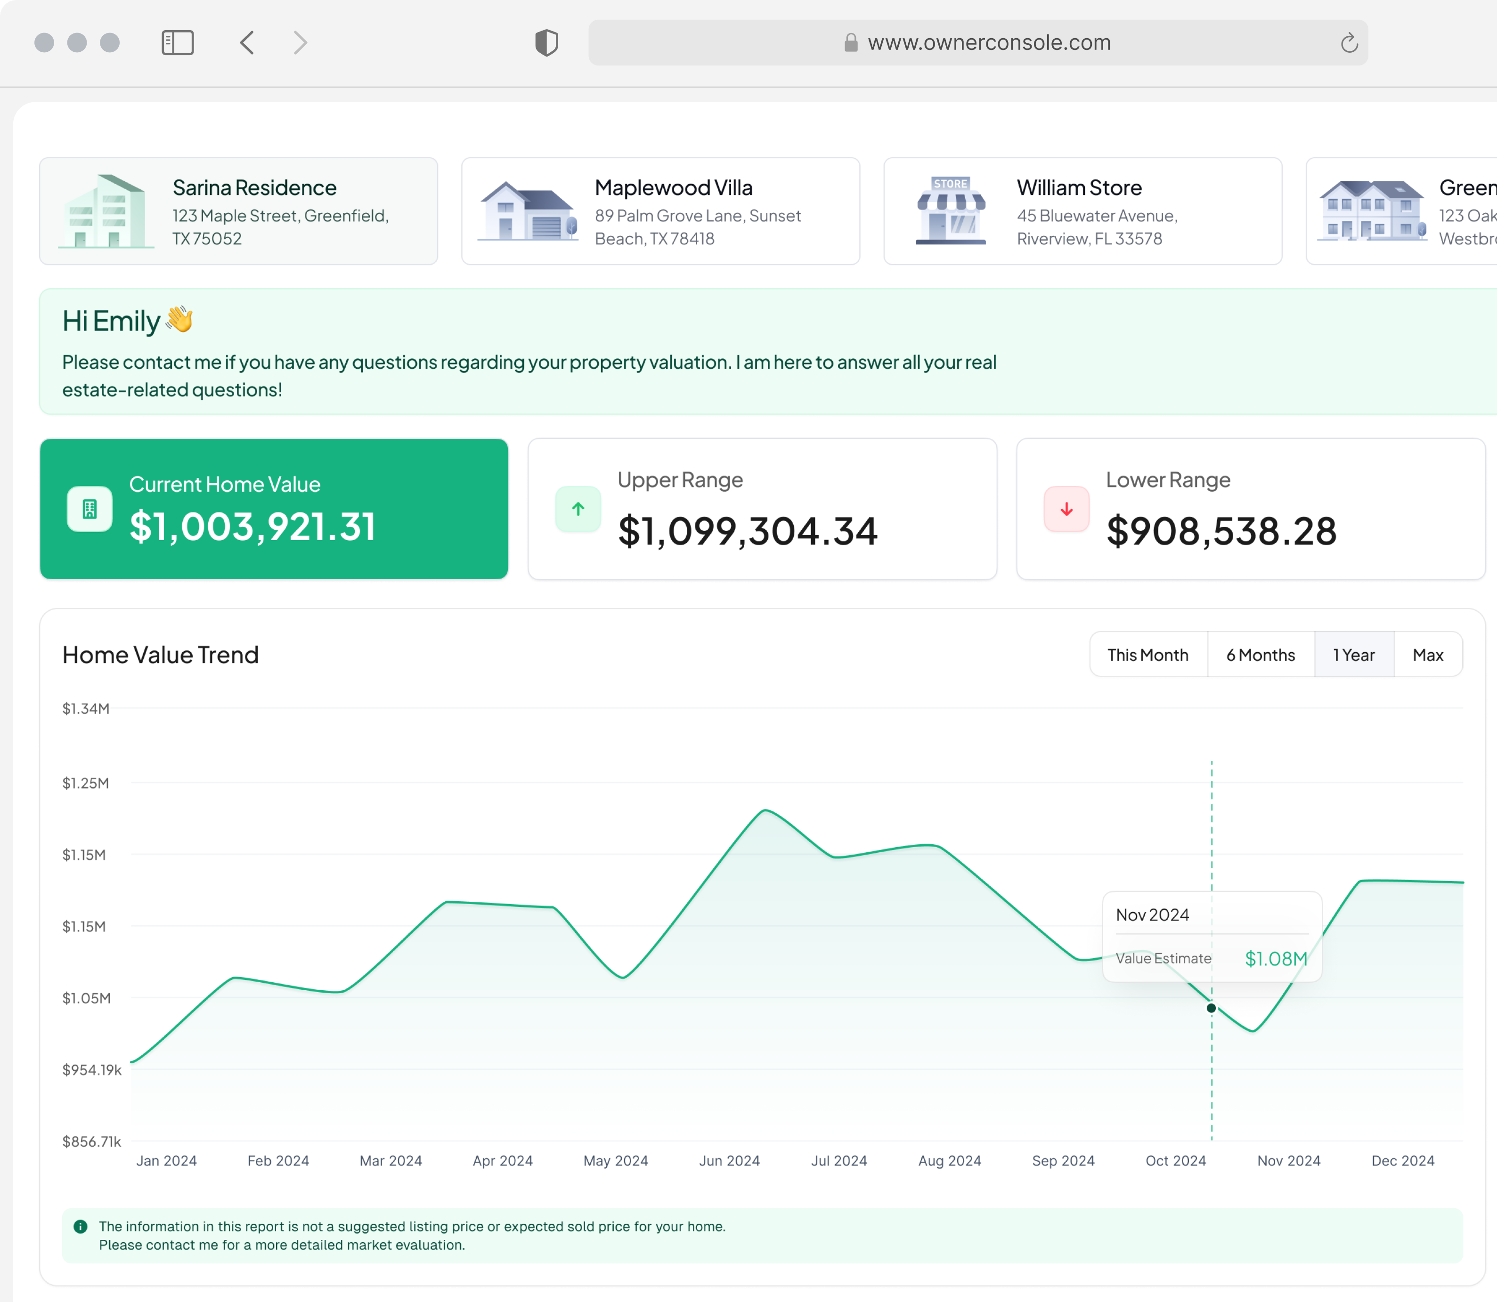The width and height of the screenshot is (1497, 1302).
Task: Select the Maplewood Villa property card
Action: pyautogui.click(x=660, y=211)
